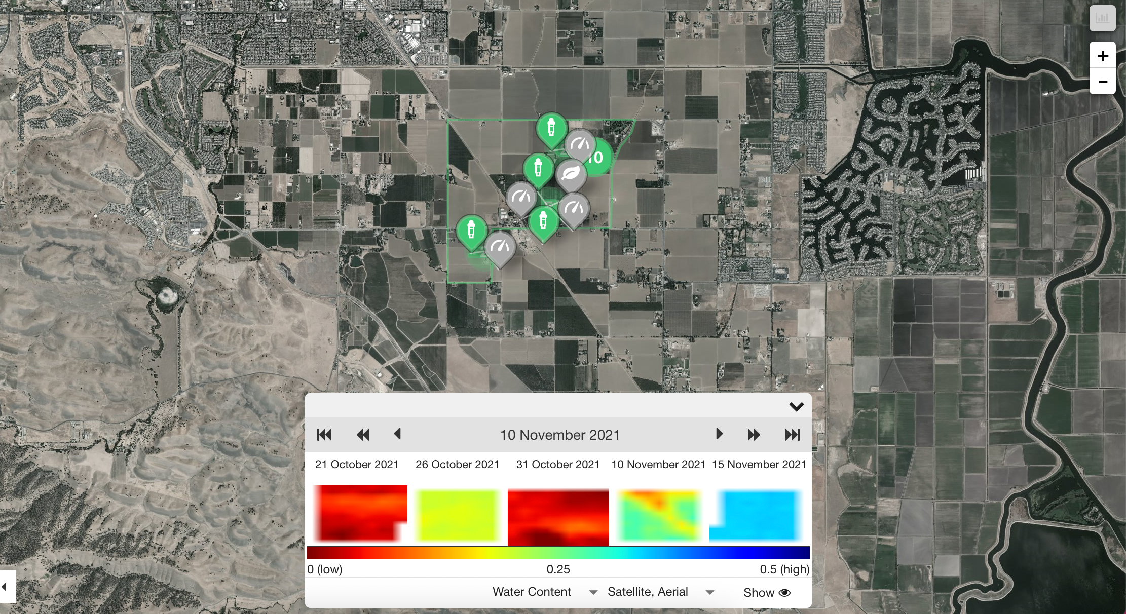
Task: Select the green probe marker left of the leaf marker
Action: click(538, 170)
